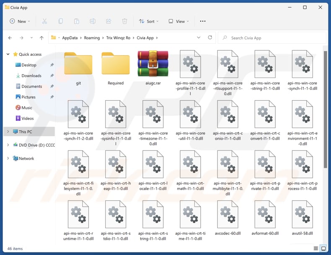Click the Copy icon in toolbar

(x=61, y=21)
